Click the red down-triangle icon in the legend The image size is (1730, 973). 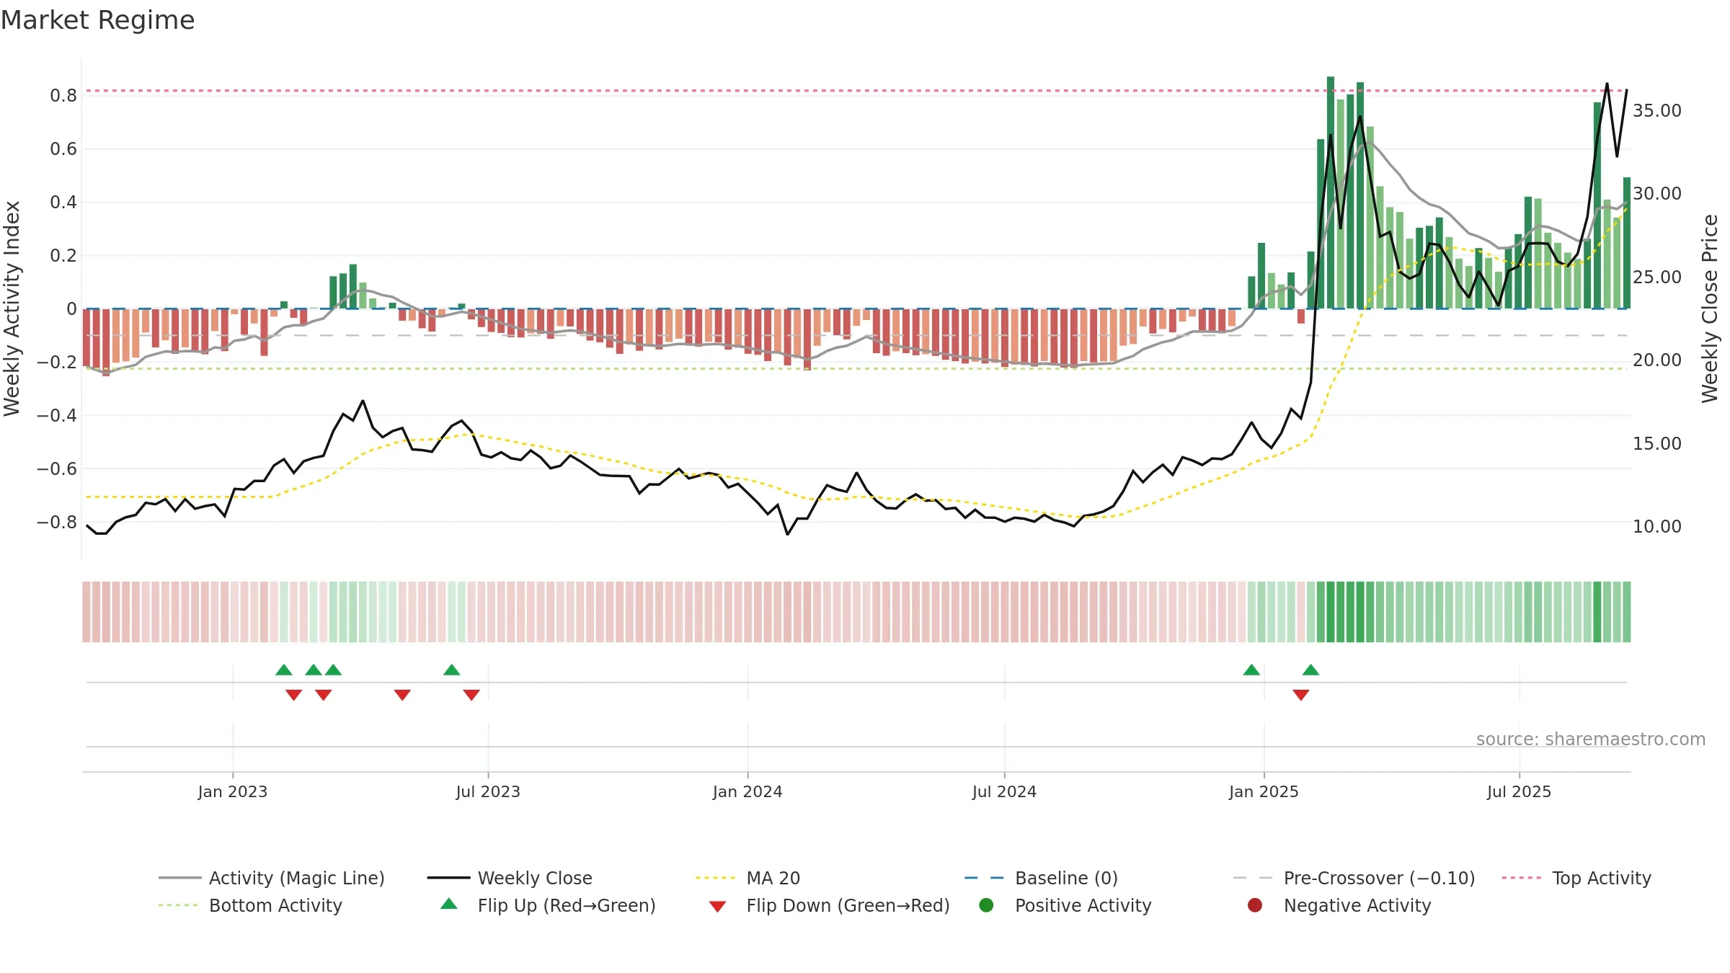pos(717,906)
